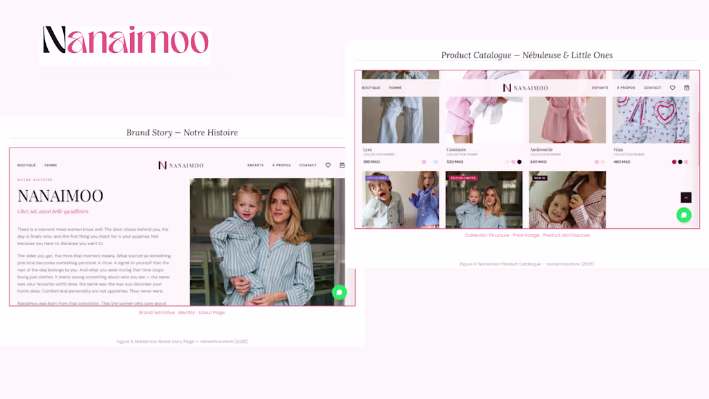Open wishlist heart in Brand Story header

[328, 165]
